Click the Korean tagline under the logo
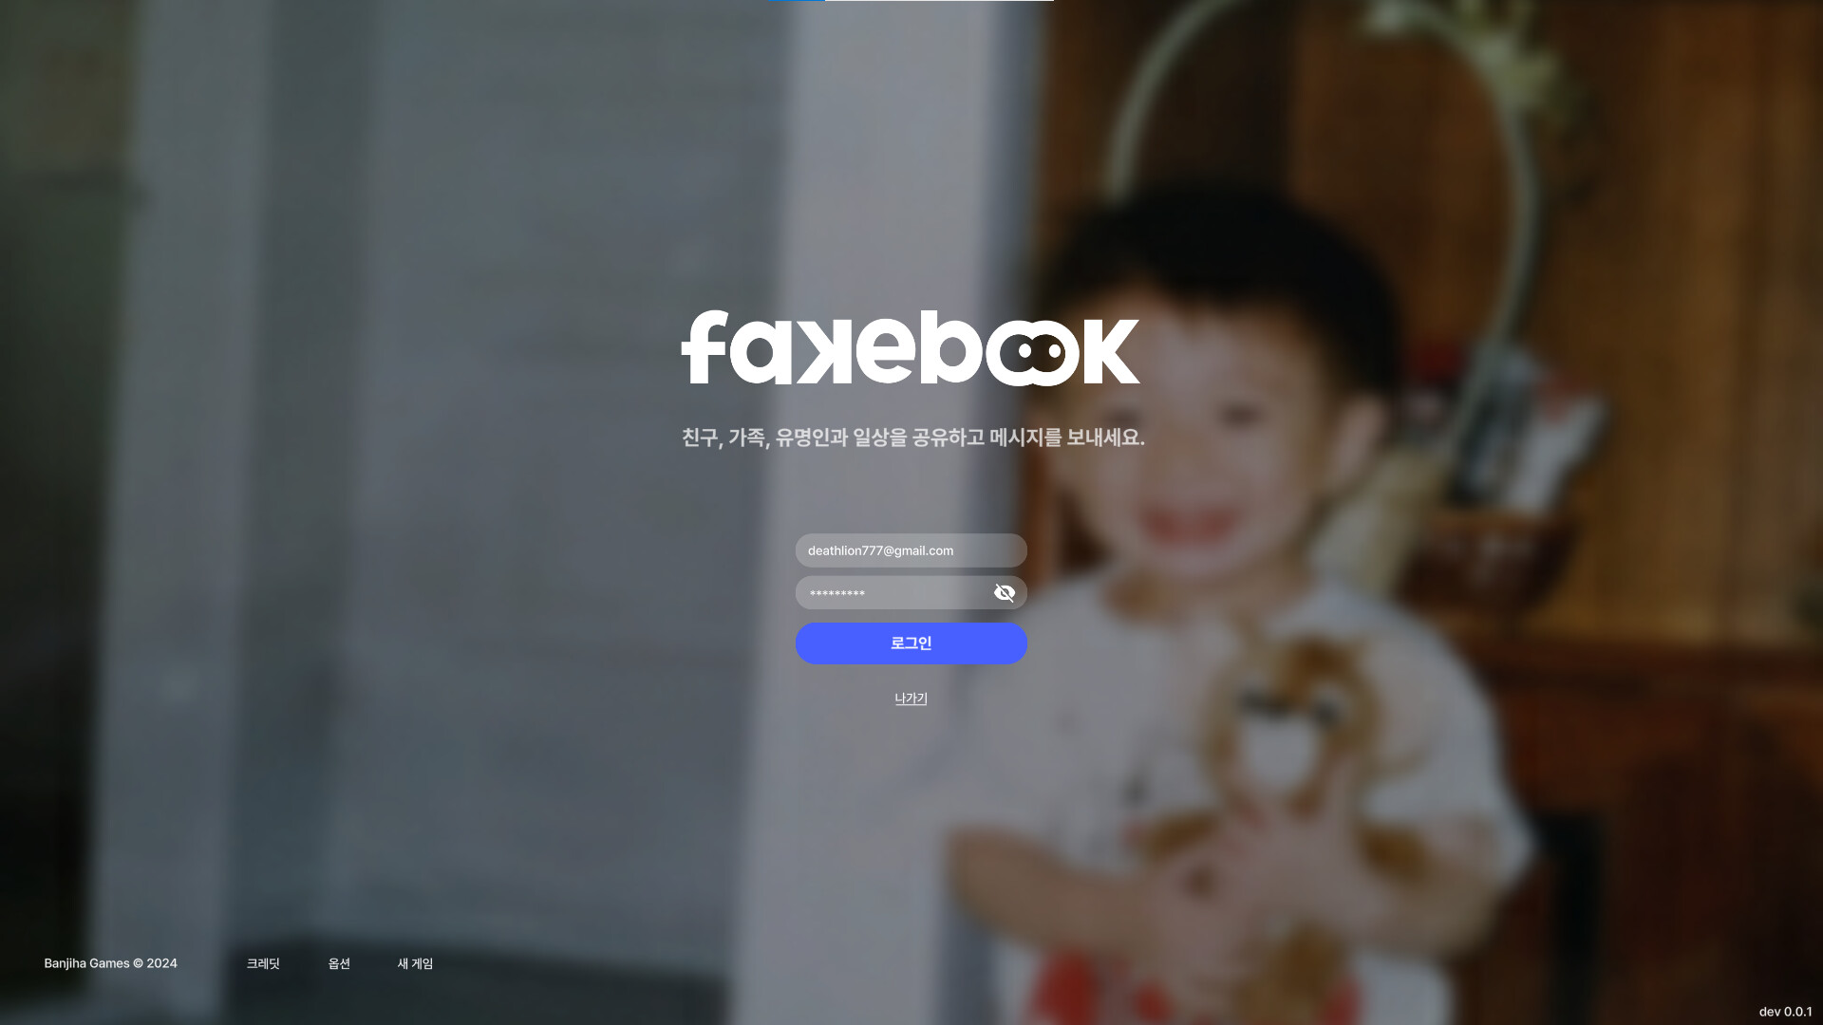The image size is (1823, 1025). point(912,438)
